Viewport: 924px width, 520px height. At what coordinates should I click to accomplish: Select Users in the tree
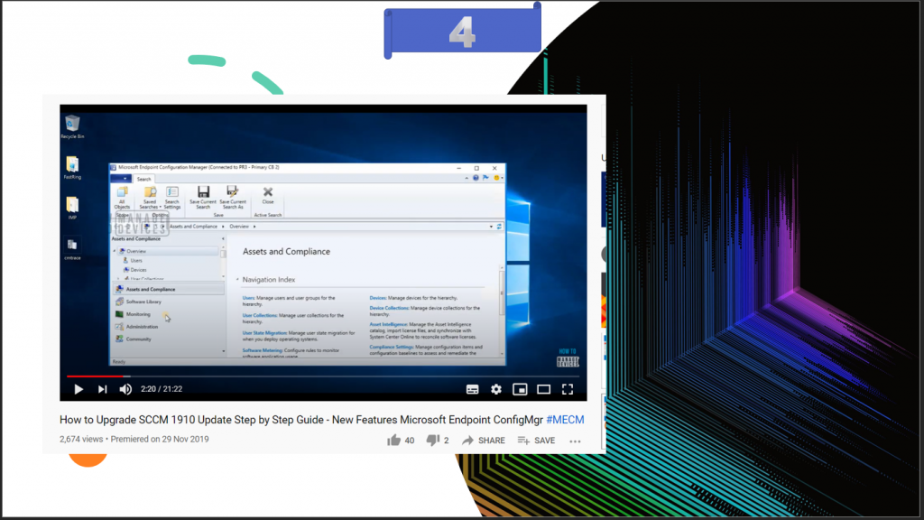pos(136,261)
